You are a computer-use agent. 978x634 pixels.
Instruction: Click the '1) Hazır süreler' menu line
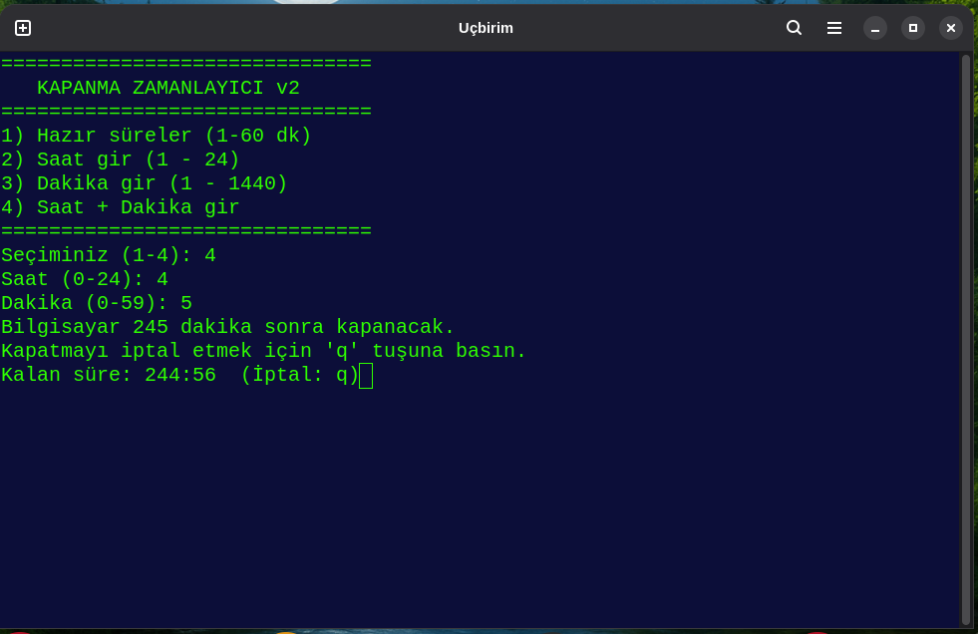click(156, 136)
